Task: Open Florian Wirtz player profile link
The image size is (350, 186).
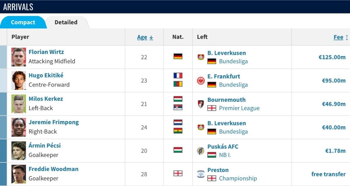Action: 46,52
